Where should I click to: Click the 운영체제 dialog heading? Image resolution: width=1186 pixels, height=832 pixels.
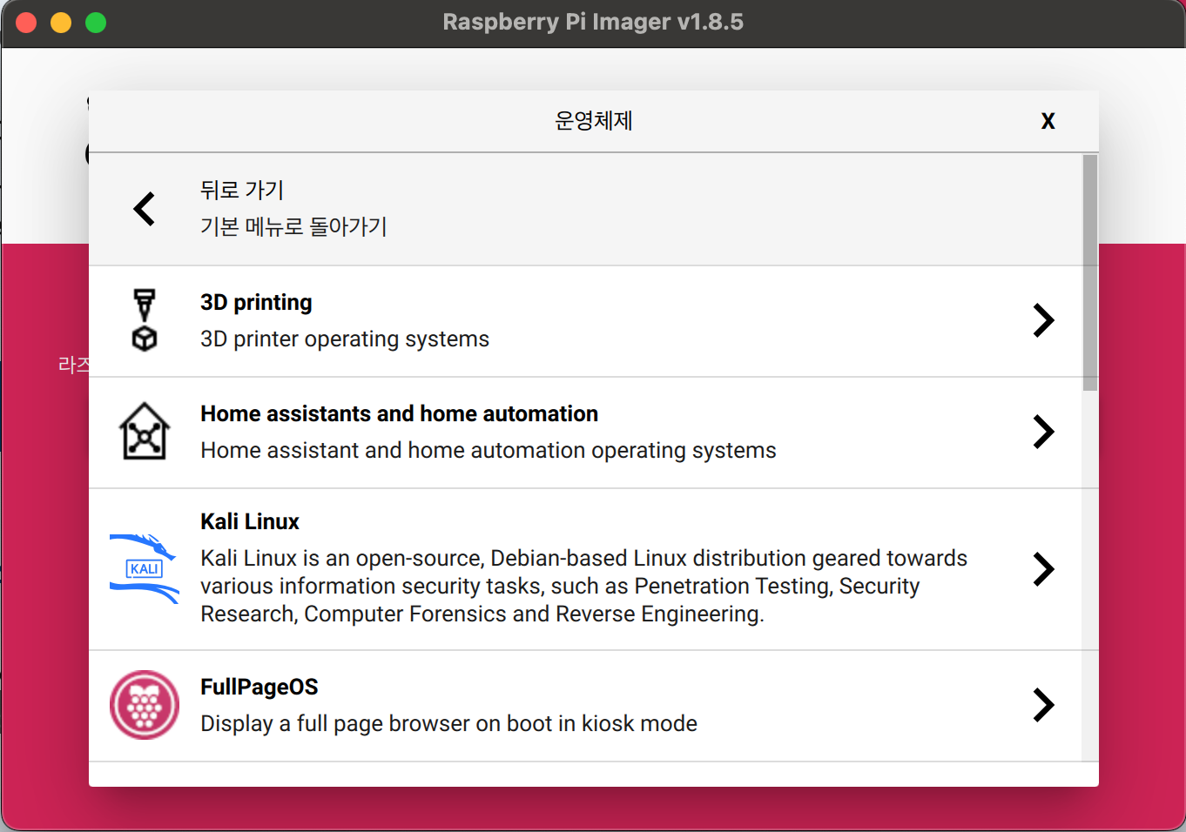(x=594, y=120)
